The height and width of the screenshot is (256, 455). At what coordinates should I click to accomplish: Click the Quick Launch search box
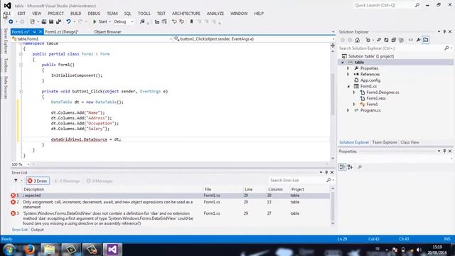pos(384,5)
